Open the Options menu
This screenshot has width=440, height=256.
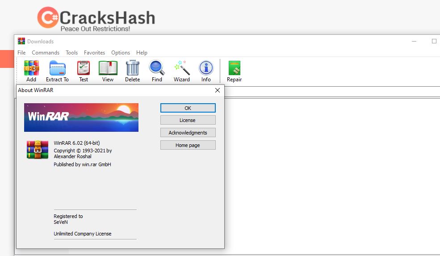(x=121, y=52)
